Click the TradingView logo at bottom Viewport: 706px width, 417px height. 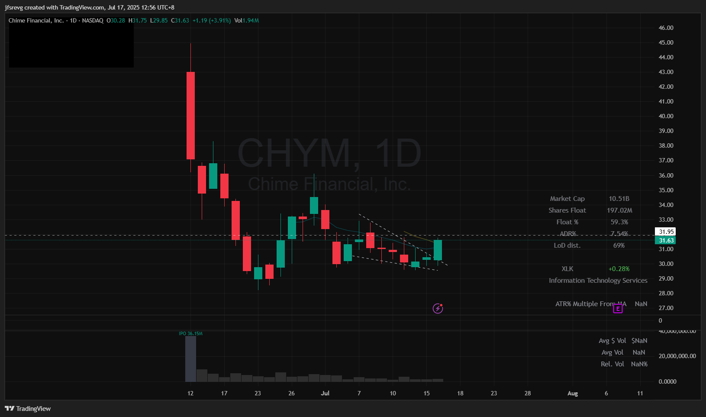(x=28, y=408)
